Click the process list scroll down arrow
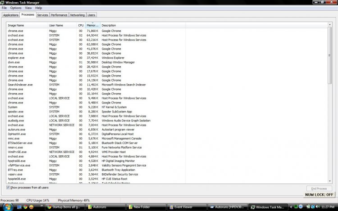The width and height of the screenshot is (338, 211). [329, 181]
